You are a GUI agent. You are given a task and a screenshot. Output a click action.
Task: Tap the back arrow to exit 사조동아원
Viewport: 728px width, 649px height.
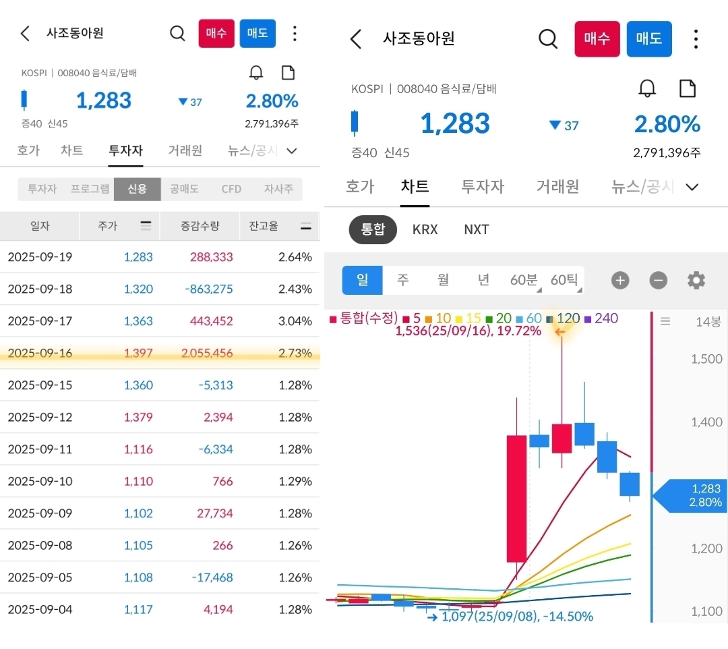356,39
